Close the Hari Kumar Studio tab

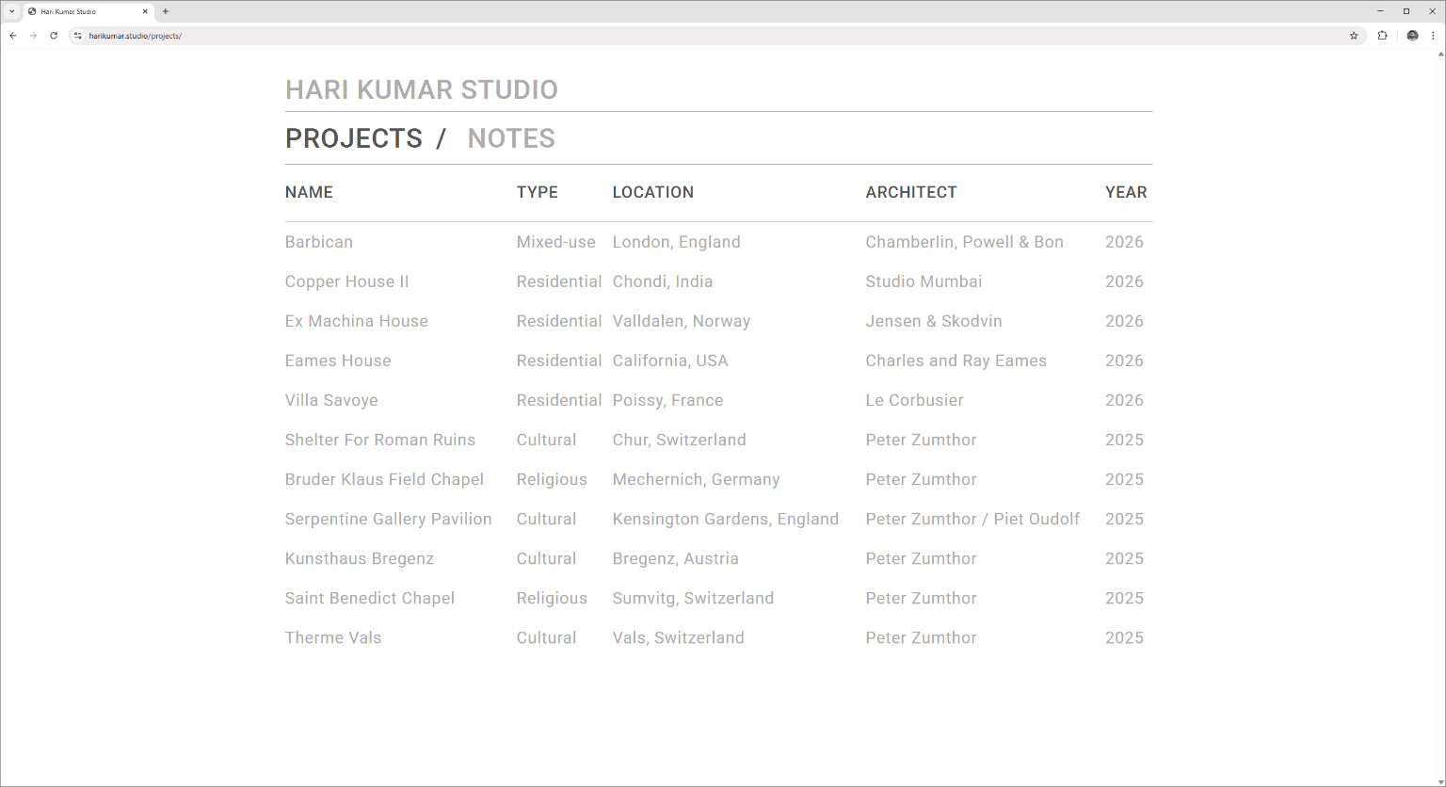145,11
